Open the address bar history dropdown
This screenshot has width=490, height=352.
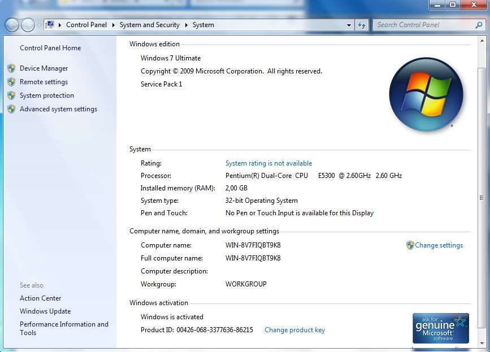tap(349, 25)
